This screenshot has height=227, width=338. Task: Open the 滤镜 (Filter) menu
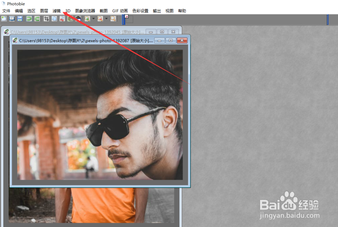[56, 11]
